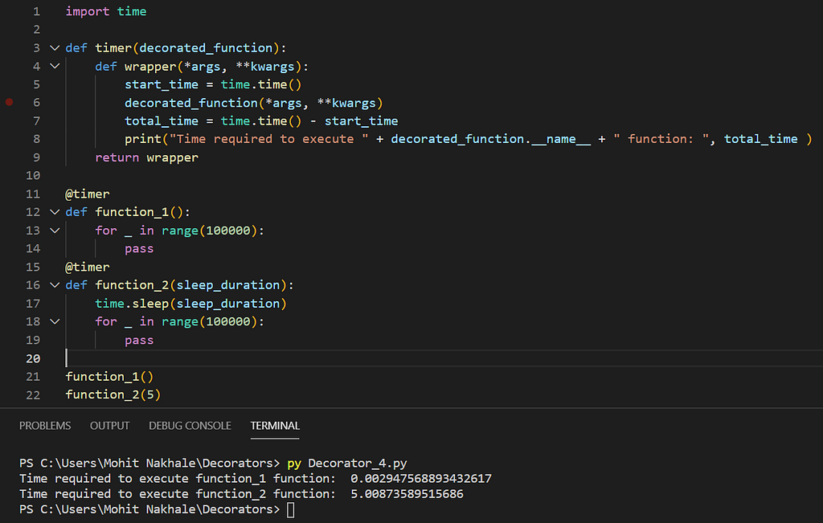The image size is (823, 523).
Task: Open the PROBLEMS panel tab
Action: tap(45, 426)
